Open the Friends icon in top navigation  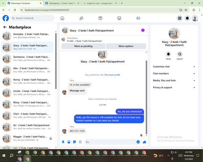[81, 18]
